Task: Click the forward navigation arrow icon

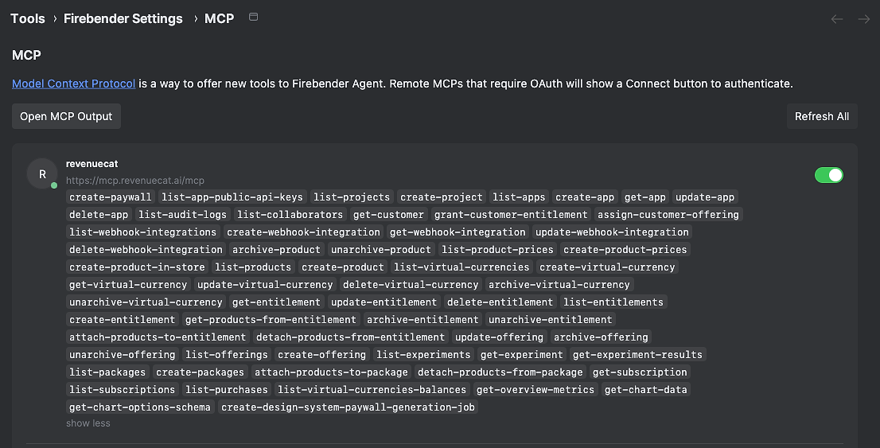Action: pos(864,19)
